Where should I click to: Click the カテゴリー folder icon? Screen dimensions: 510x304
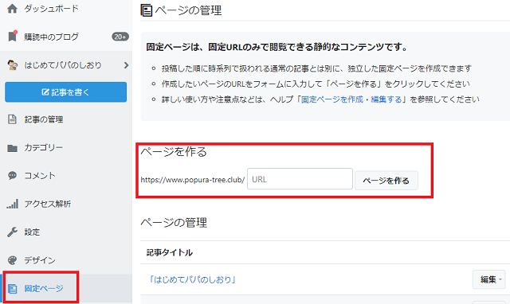tap(13, 148)
